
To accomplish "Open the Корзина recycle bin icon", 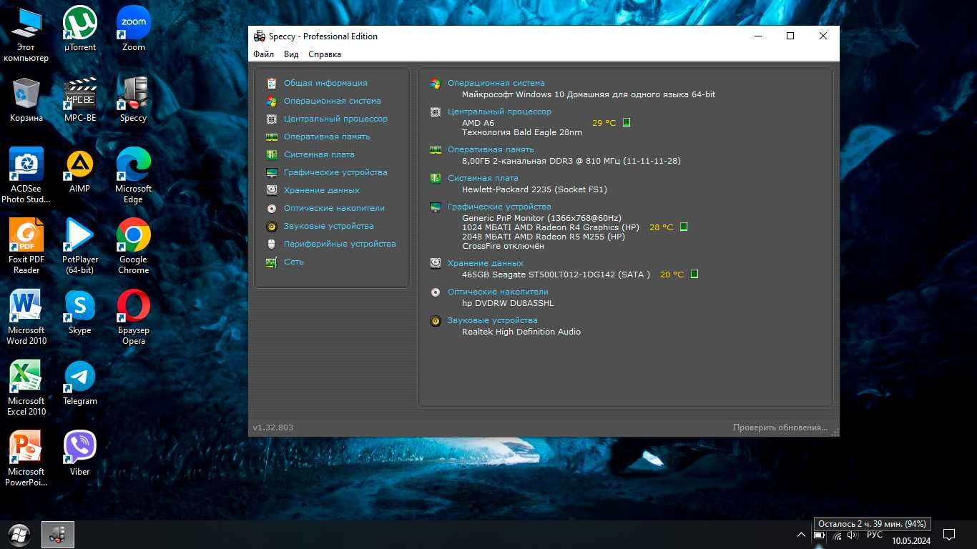I will 26,99.
